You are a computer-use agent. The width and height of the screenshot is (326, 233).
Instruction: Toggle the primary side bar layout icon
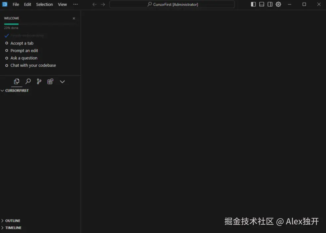253,4
